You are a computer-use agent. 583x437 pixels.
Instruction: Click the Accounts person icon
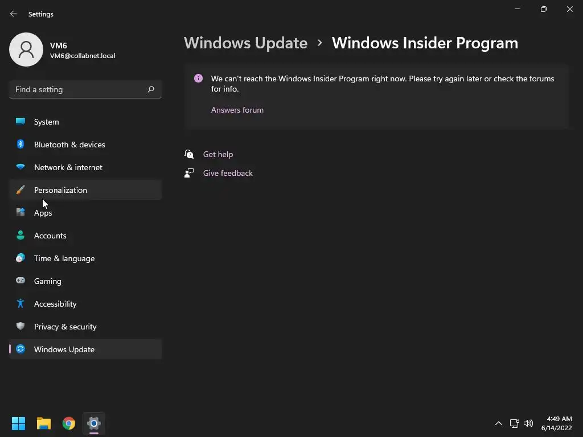20,235
